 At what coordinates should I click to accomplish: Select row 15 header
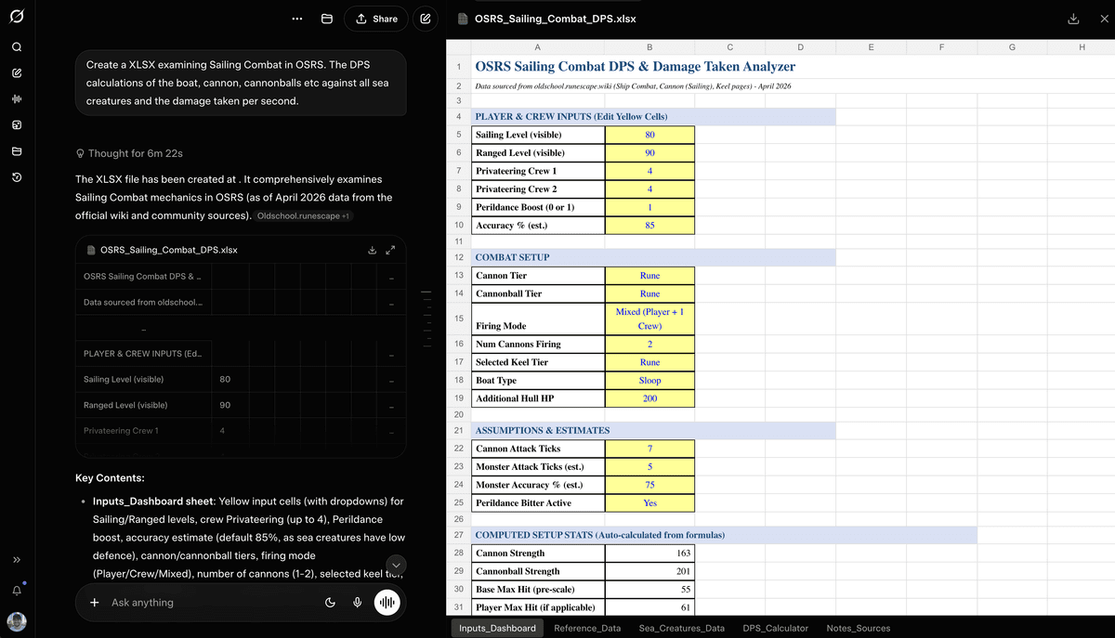pyautogui.click(x=459, y=319)
